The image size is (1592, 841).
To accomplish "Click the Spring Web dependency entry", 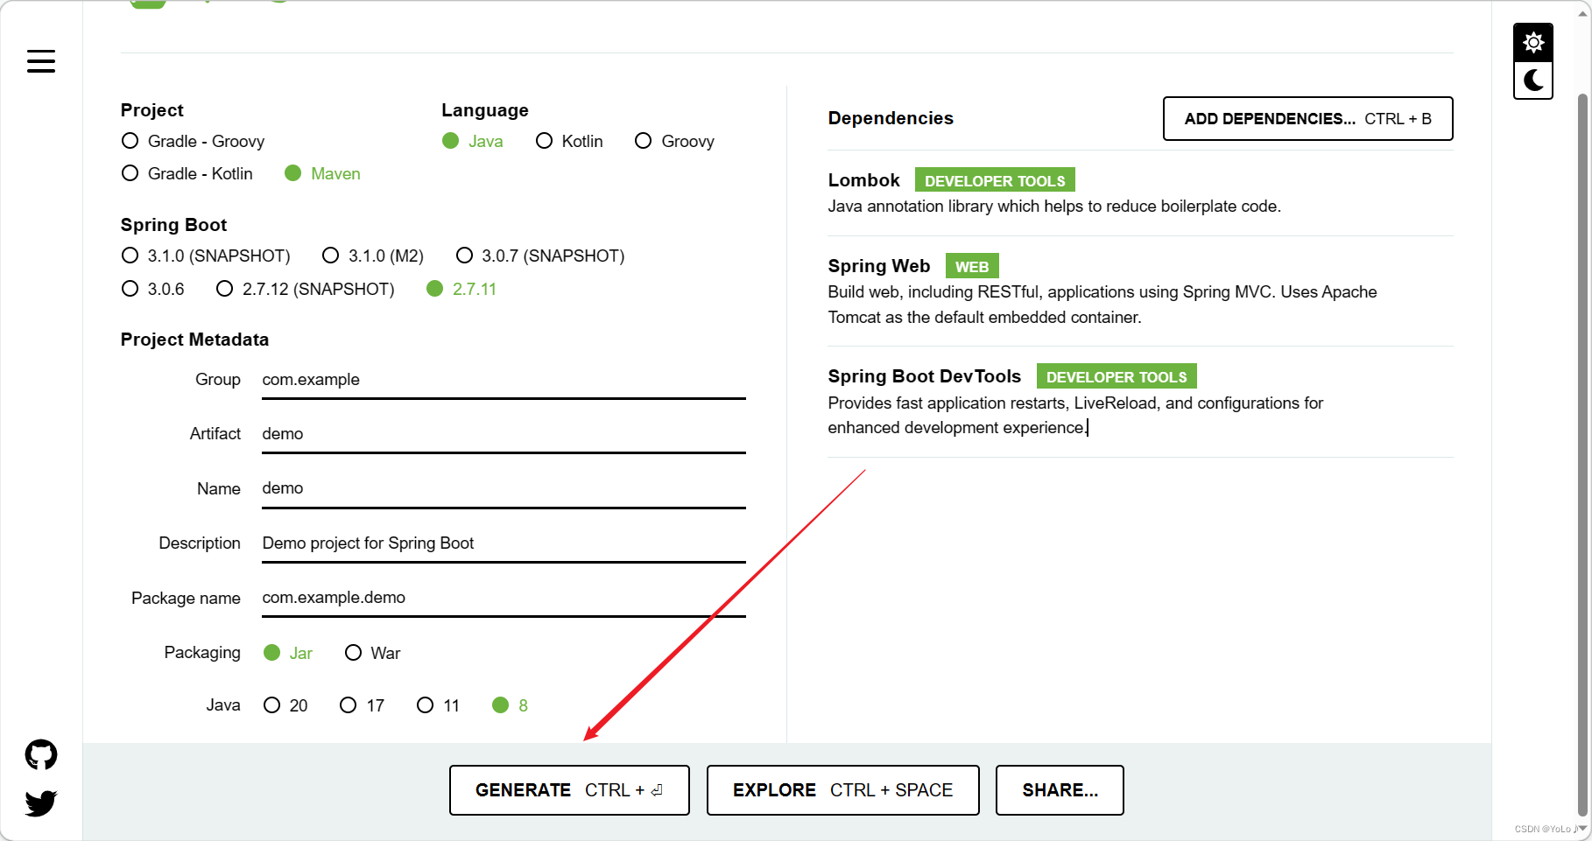I will click(1140, 291).
